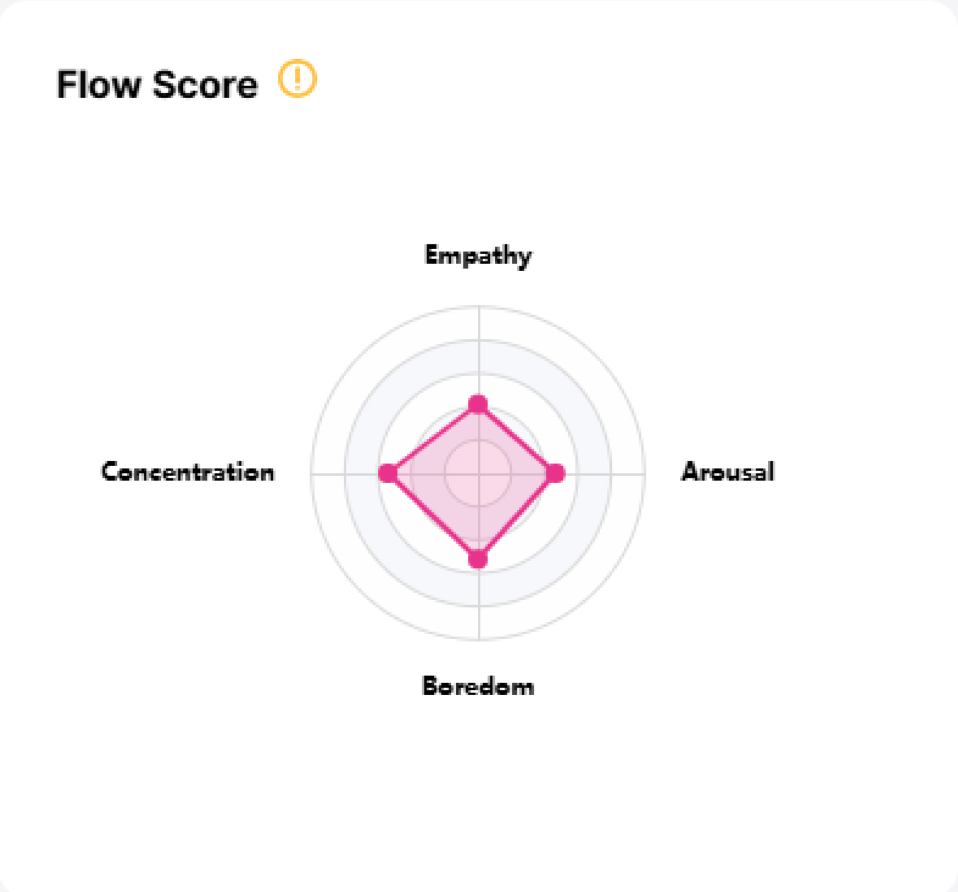Viewport: 958px width, 892px height.
Task: Open the Flow Score info icon
Action: click(297, 79)
